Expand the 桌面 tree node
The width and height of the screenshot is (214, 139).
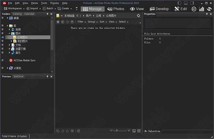[x=7, y=18]
